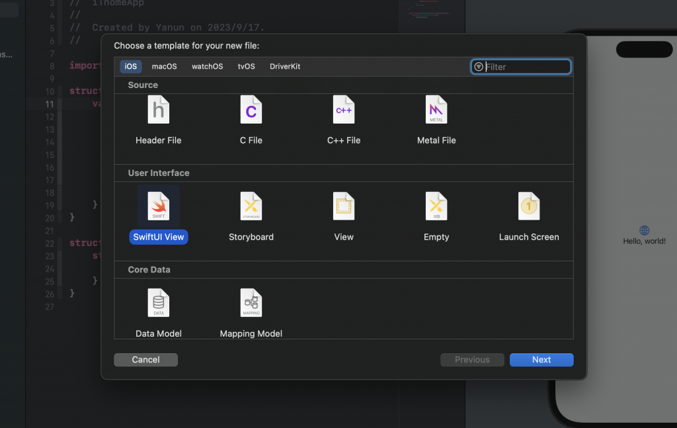The image size is (677, 428).
Task: Switch to the DriverKit tab
Action: 285,67
